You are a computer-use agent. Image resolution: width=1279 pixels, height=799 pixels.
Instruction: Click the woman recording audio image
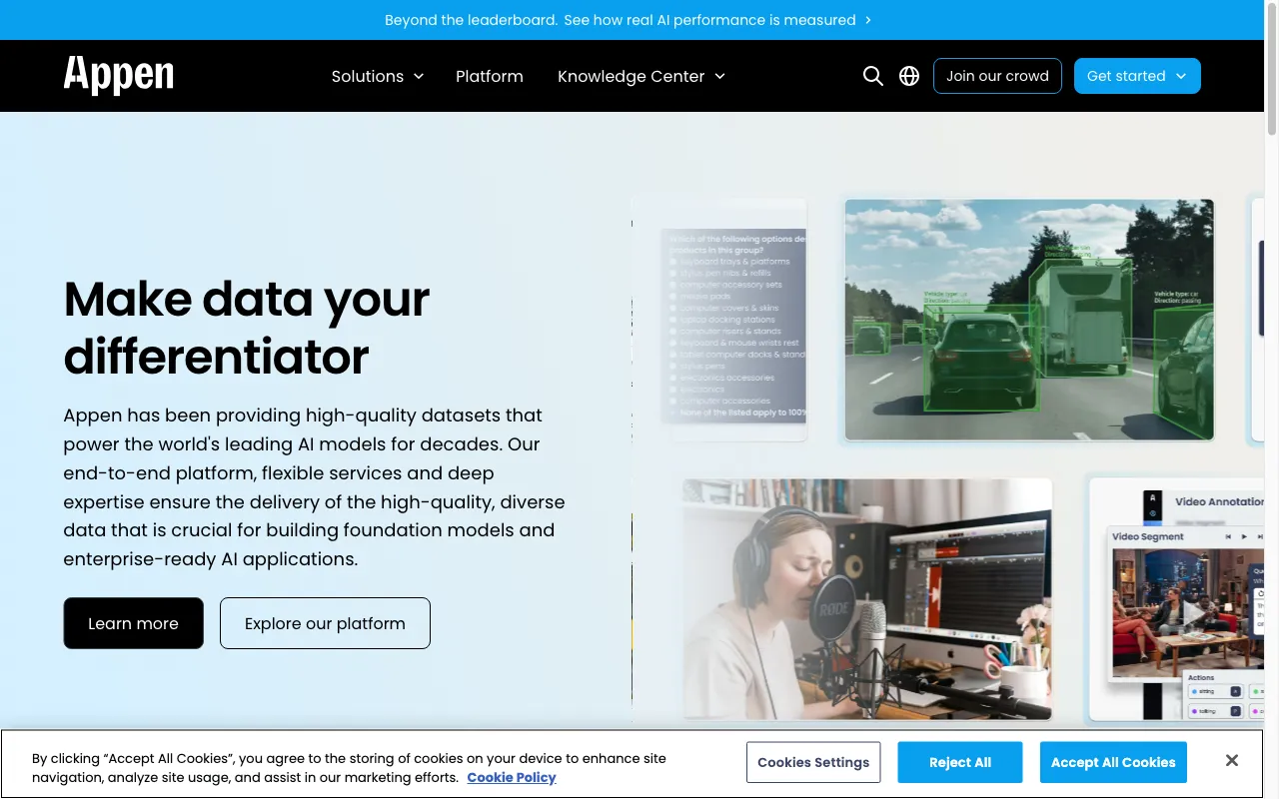[x=867, y=599]
